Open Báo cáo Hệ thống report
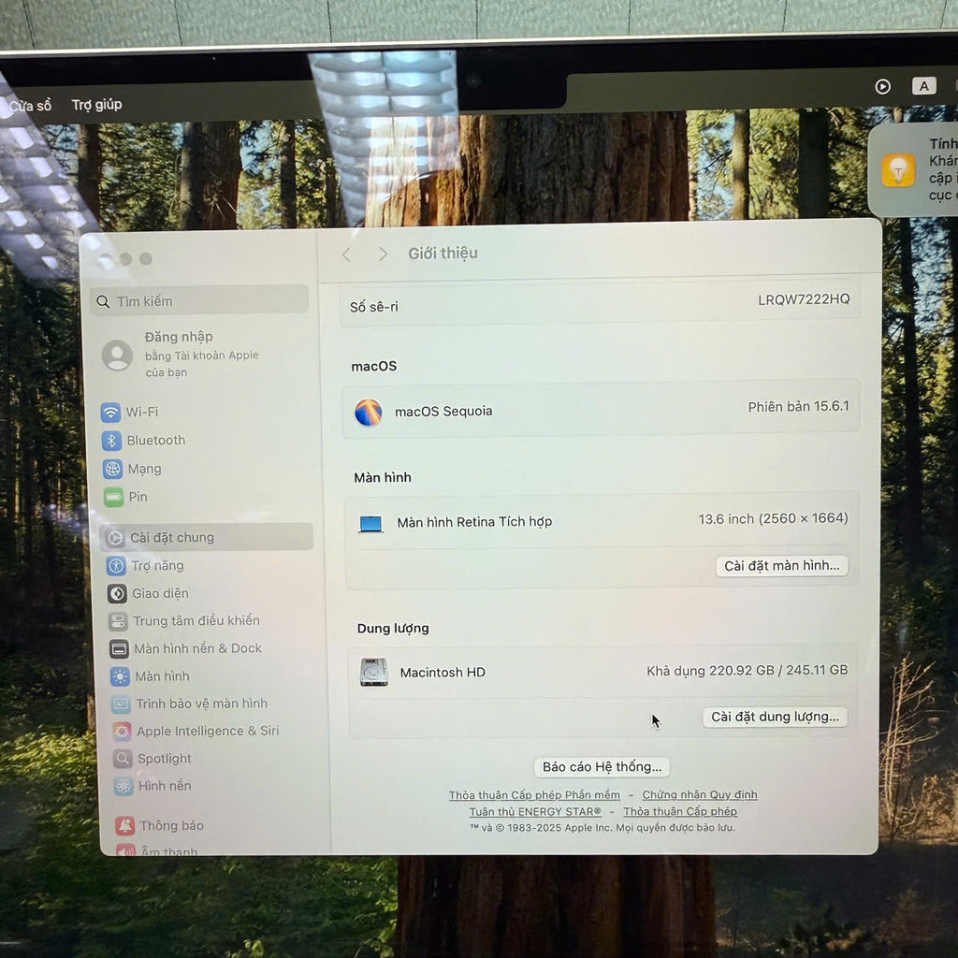The image size is (958, 958). [x=602, y=767]
